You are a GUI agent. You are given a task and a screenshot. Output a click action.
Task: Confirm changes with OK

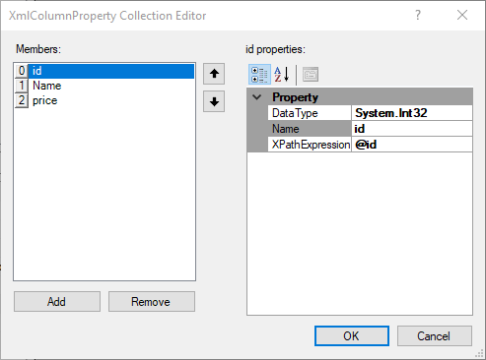coord(352,335)
